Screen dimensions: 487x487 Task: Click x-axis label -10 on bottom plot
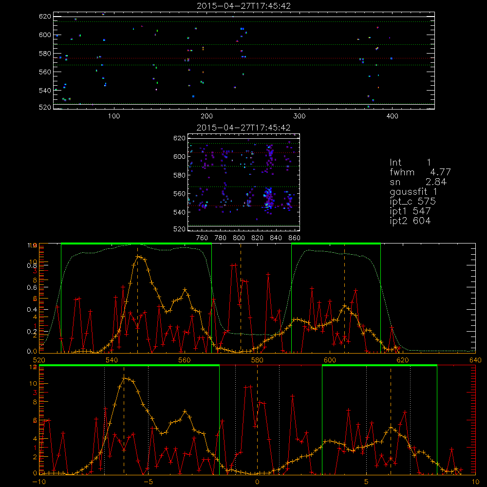point(39,482)
